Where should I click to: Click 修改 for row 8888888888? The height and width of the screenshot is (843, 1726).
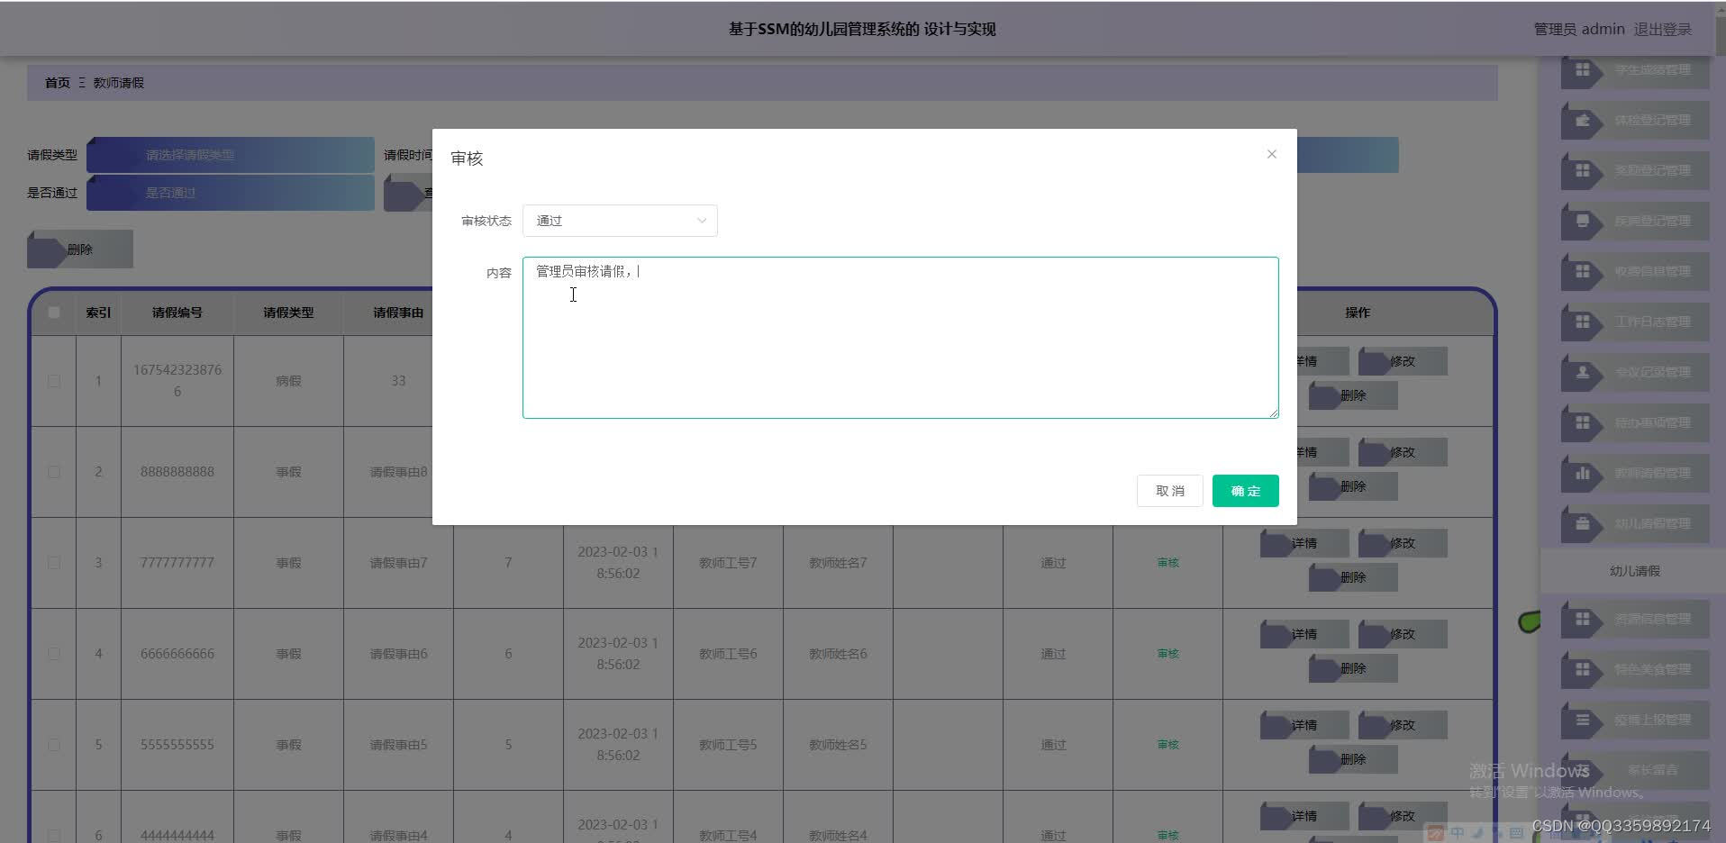click(x=1403, y=452)
